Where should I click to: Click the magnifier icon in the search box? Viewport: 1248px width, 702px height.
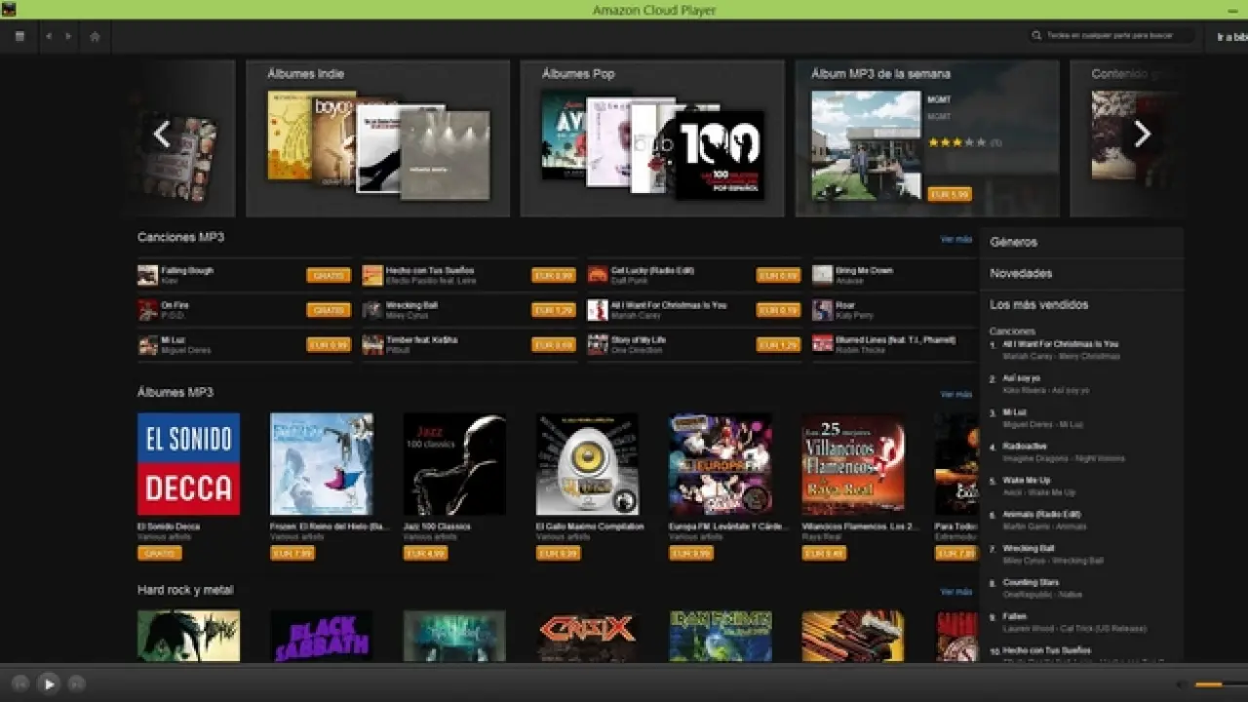coord(1036,36)
